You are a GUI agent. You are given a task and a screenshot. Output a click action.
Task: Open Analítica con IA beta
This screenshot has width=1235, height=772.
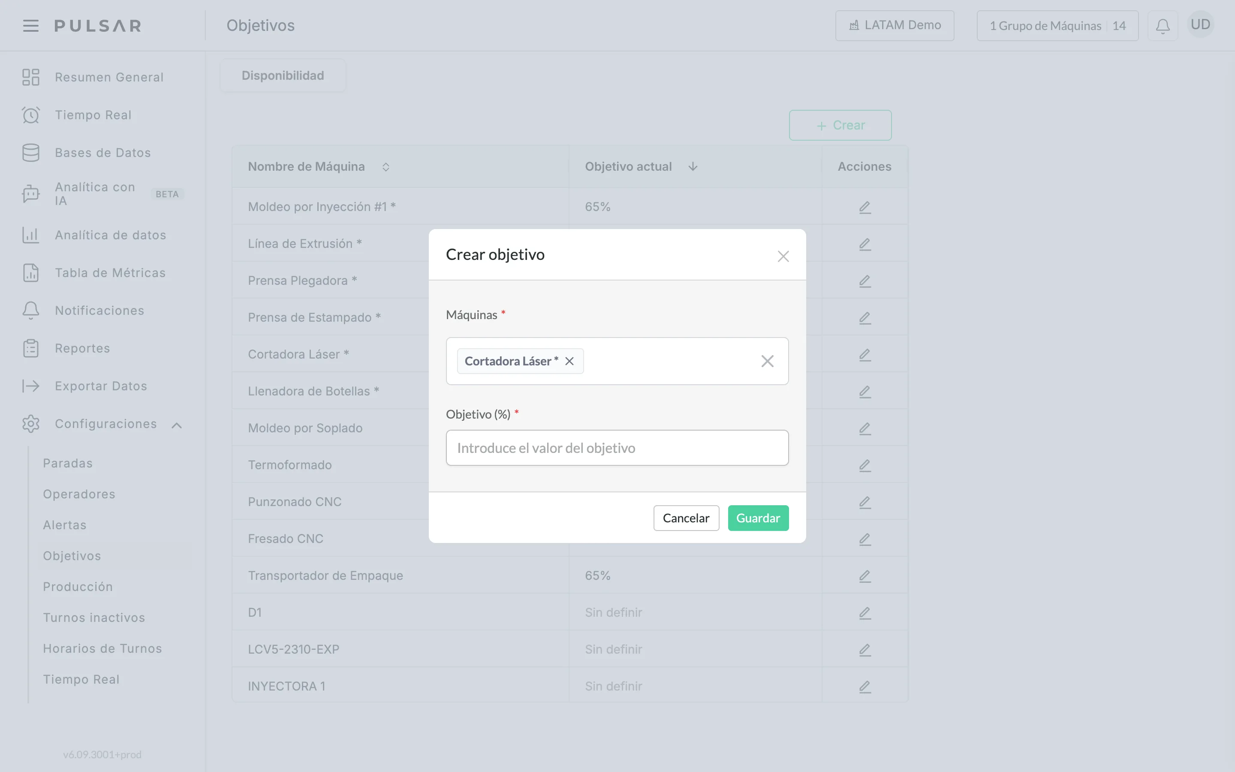95,193
